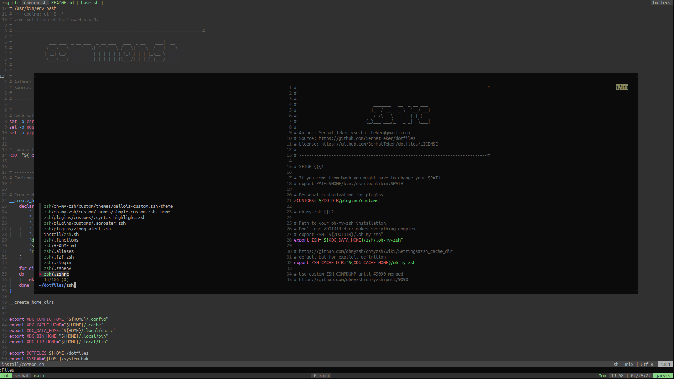Select zsh/.functions in fzf results

click(x=61, y=240)
